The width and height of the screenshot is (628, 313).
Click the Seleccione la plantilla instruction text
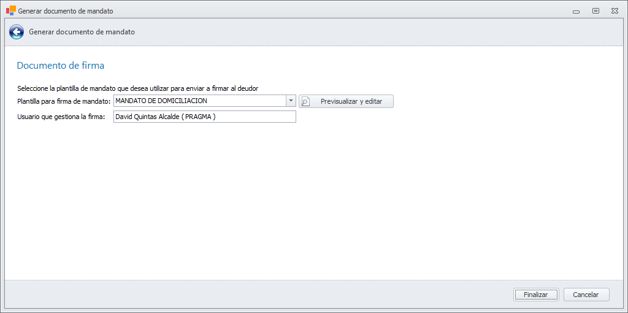click(137, 88)
